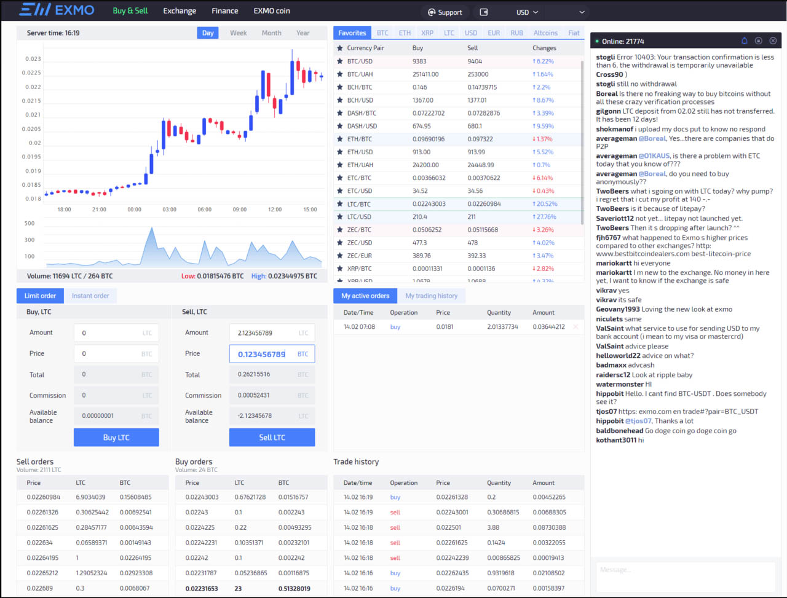Image resolution: width=787 pixels, height=598 pixels.
Task: Switch to the Instant order tab
Action: [x=90, y=296]
